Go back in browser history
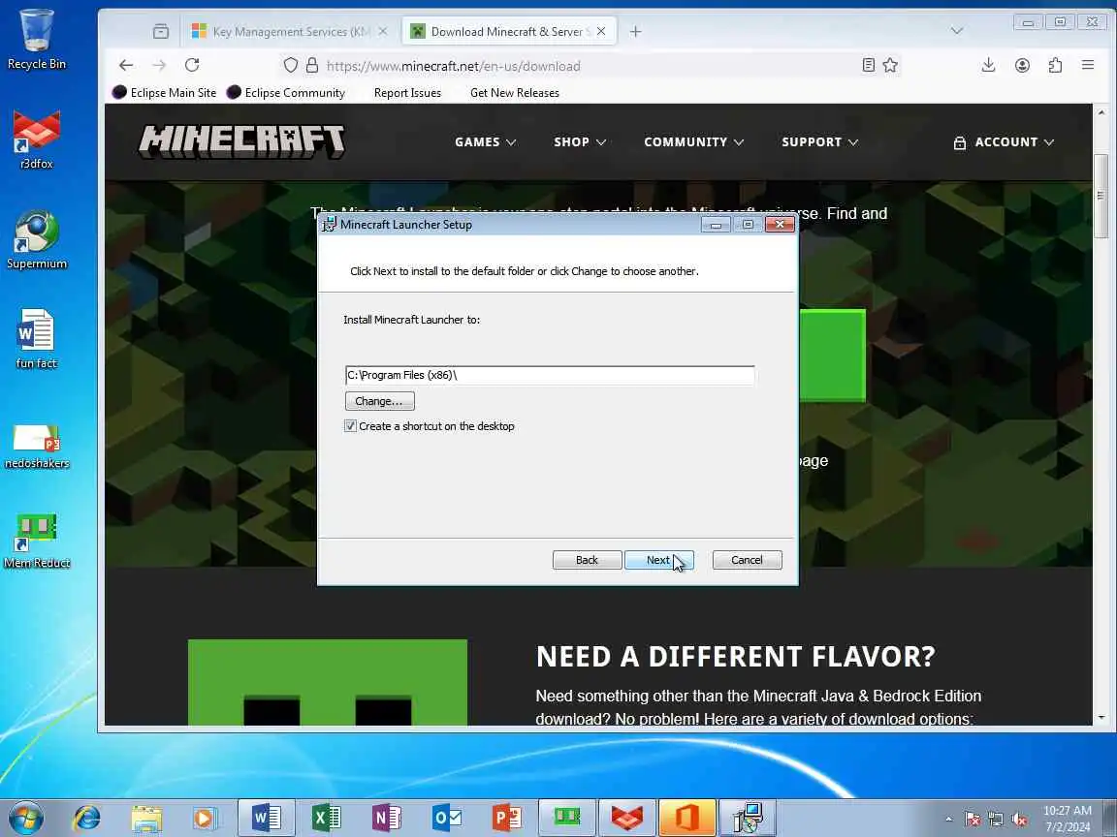 (x=126, y=66)
